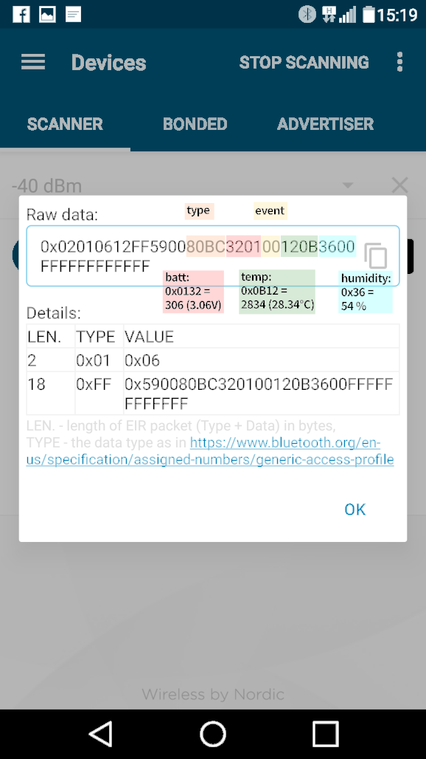Select the 0x590080BC value cell

[x=261, y=393]
